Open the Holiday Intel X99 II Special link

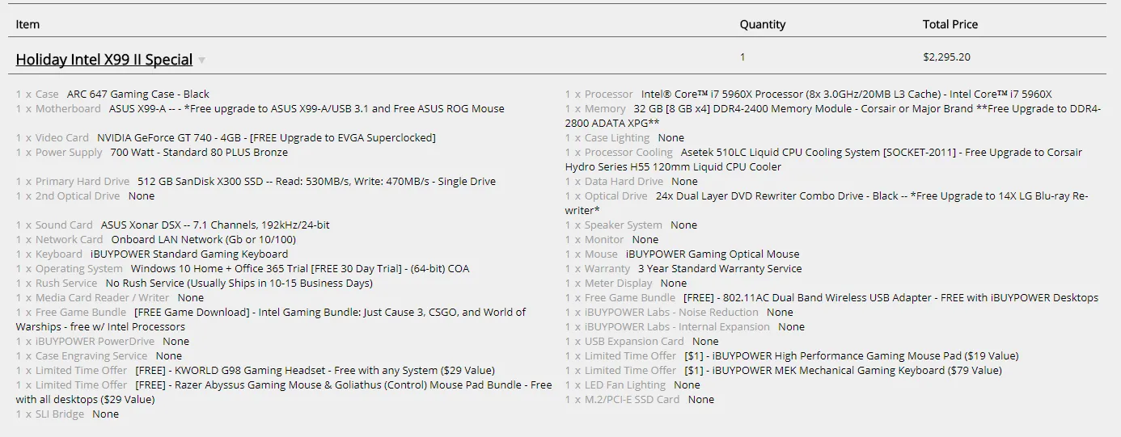(104, 60)
